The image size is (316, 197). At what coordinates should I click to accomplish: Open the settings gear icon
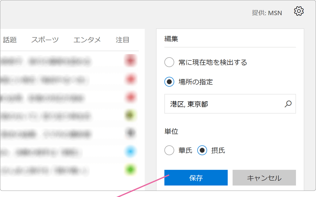pos(299,11)
